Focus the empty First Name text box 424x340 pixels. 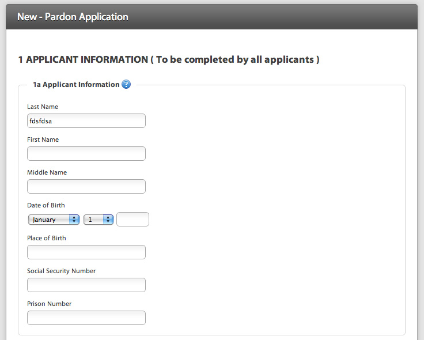[x=86, y=154]
